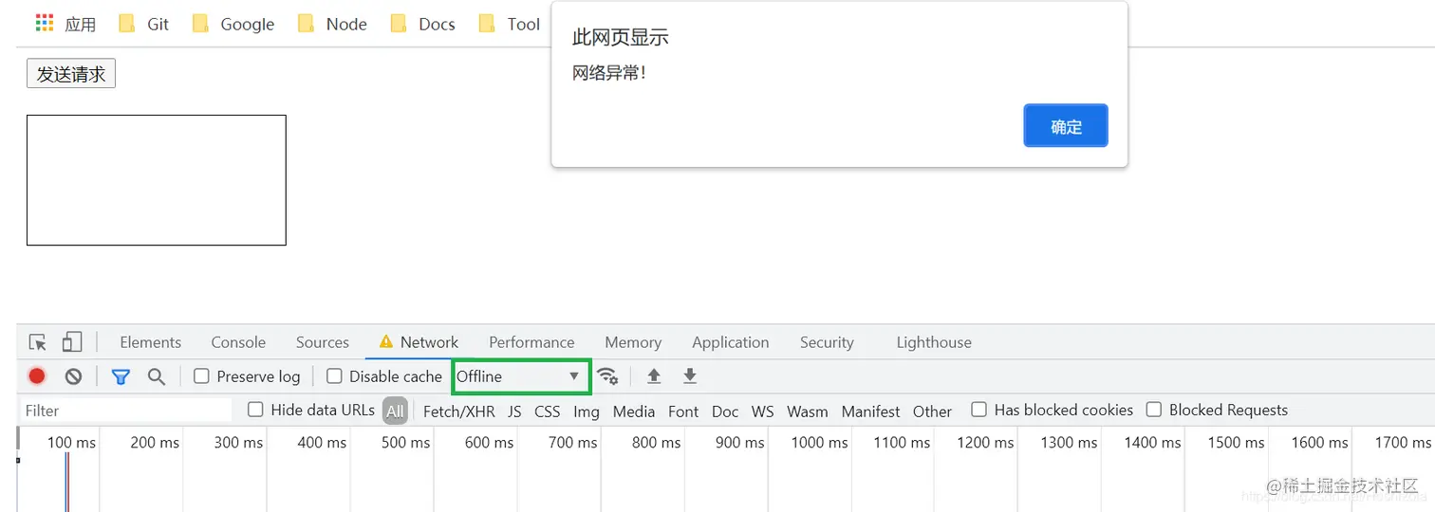The image size is (1435, 512).
Task: Filter requests by Doc
Action: (x=725, y=411)
